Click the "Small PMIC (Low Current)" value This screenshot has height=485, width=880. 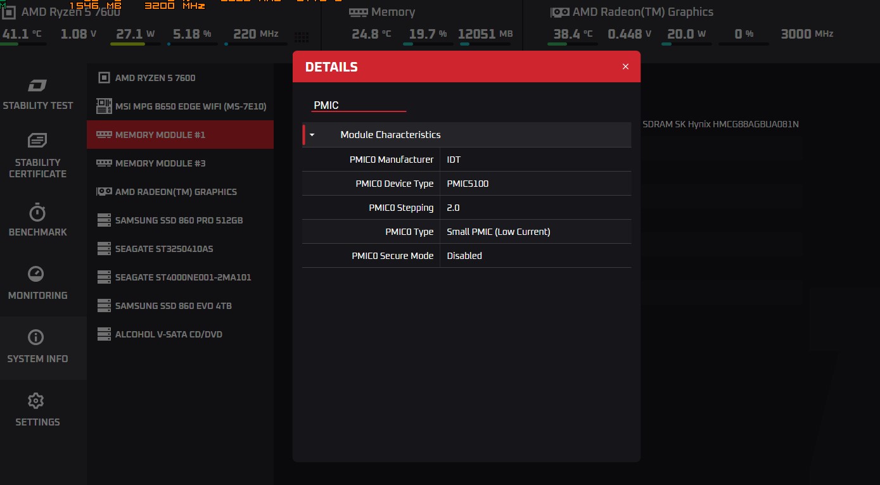(x=499, y=232)
